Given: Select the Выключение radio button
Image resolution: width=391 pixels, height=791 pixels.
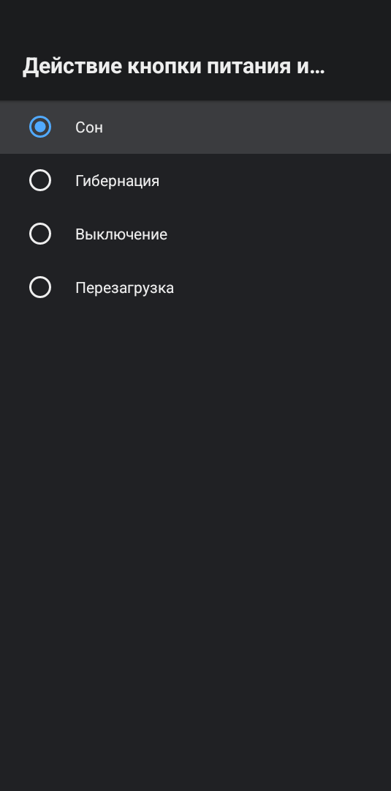Looking at the screenshot, I should point(40,234).
